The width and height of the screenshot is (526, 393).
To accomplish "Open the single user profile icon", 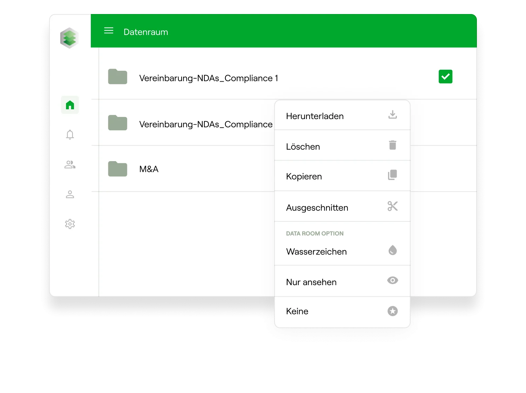I will pos(70,194).
